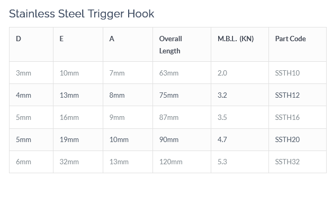Select the 32mm E dimension cell
Viewport: 332px width, 197px height.
pyautogui.click(x=78, y=162)
